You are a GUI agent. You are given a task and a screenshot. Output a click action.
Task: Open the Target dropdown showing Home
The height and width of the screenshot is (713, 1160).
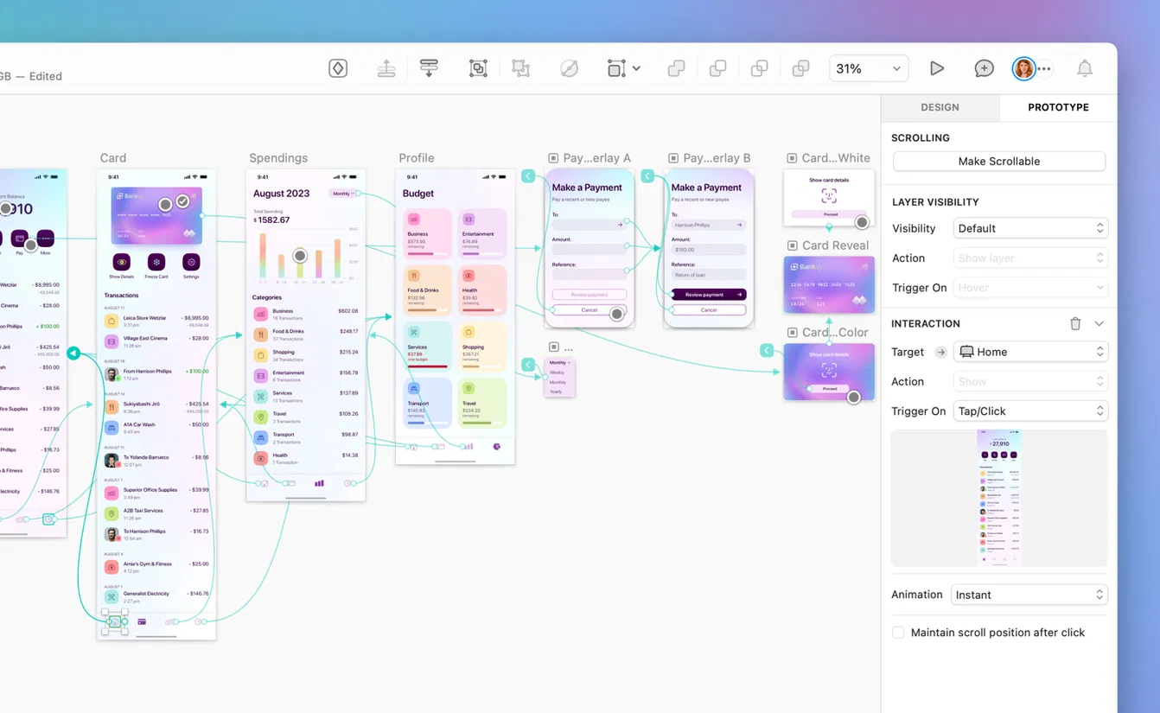(1030, 352)
